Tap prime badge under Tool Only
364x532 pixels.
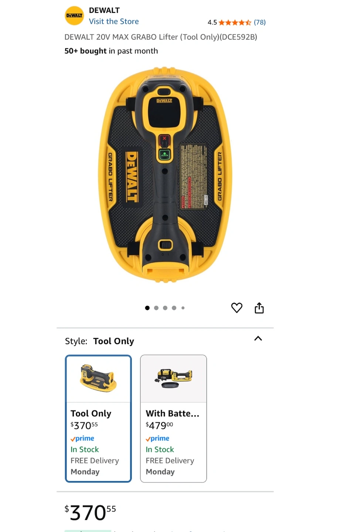click(82, 439)
